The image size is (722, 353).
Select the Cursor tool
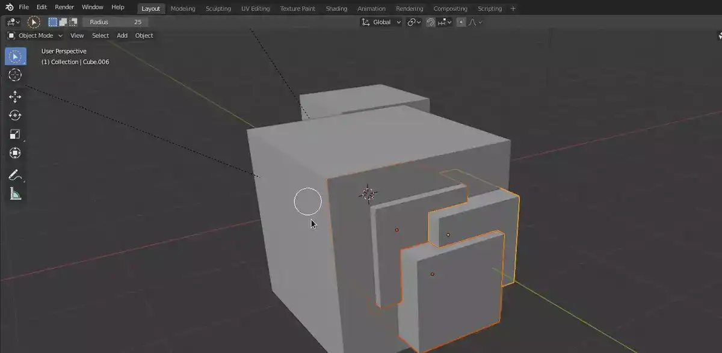pyautogui.click(x=16, y=75)
